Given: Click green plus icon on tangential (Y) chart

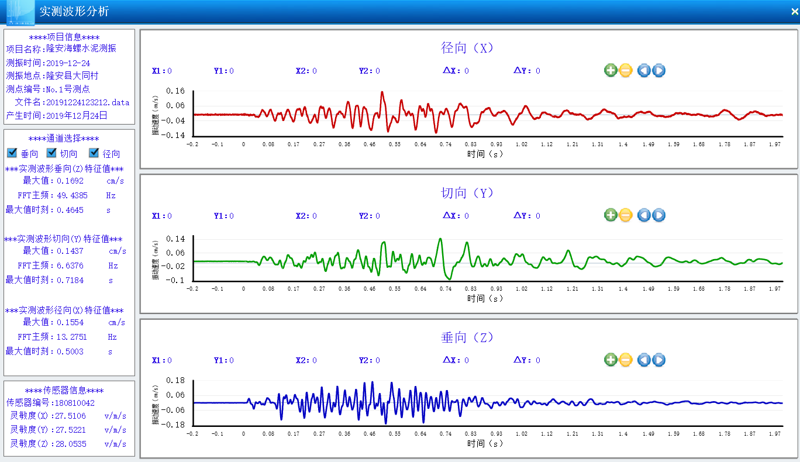Looking at the screenshot, I should point(611,215).
